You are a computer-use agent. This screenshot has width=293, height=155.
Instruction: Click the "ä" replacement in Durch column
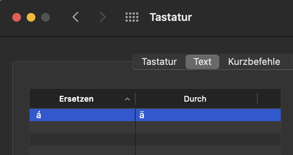[142, 115]
